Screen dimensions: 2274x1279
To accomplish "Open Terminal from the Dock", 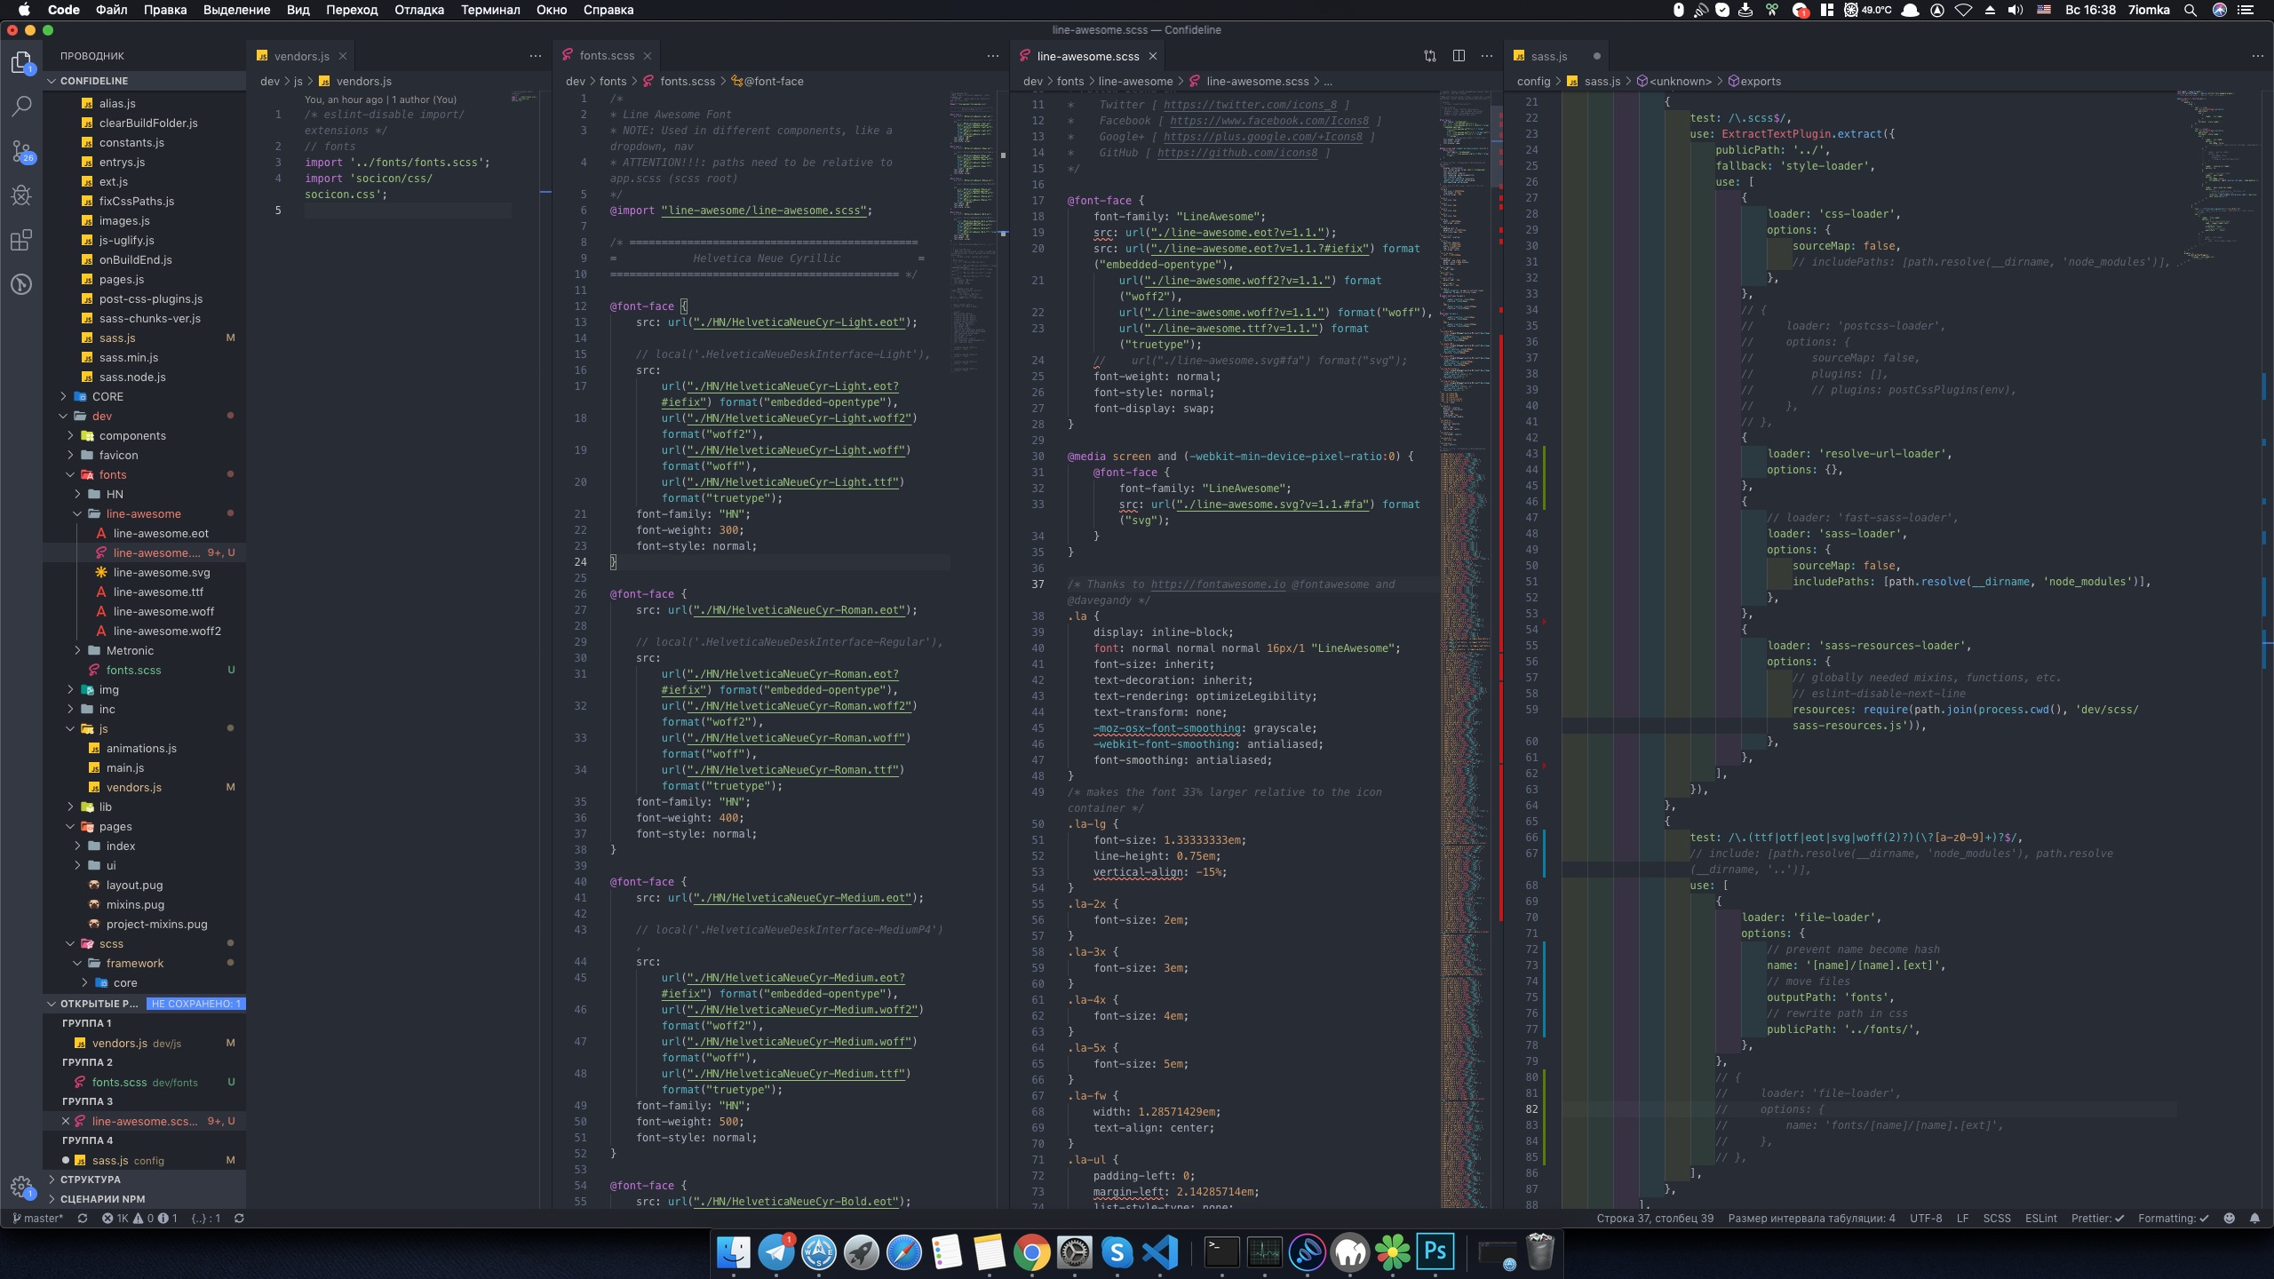I will point(1222,1252).
